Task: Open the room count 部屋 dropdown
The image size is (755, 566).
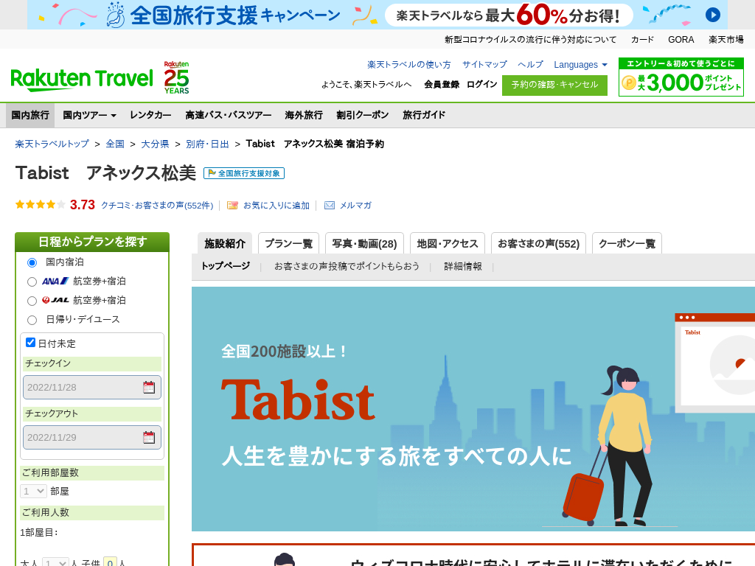Action: [33, 491]
